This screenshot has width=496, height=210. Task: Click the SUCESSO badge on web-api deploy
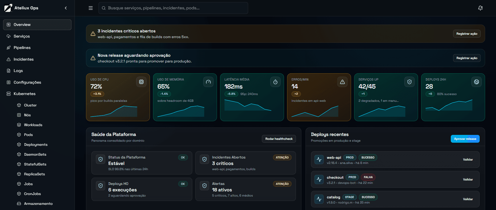tap(368, 157)
